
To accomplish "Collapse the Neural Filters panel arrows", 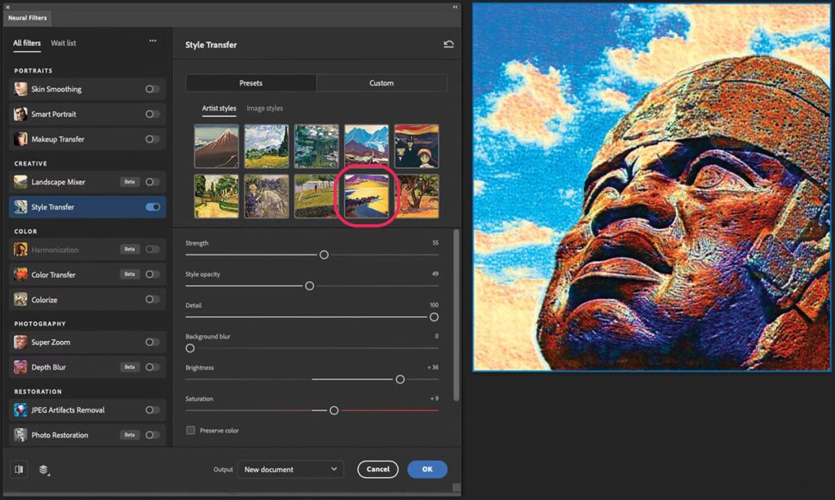I will (x=455, y=7).
